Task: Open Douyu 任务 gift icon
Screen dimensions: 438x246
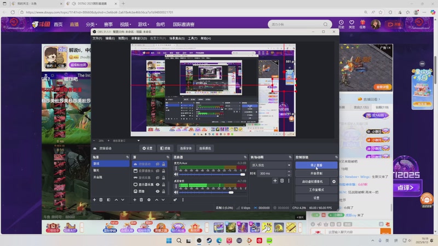Action: [x=362, y=24]
